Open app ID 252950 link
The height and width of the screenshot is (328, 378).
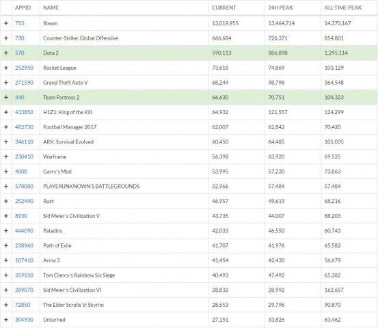tap(24, 68)
